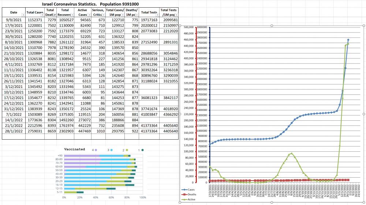
Task: Select the Deaths legend entry in chart
Action: [x=189, y=194]
